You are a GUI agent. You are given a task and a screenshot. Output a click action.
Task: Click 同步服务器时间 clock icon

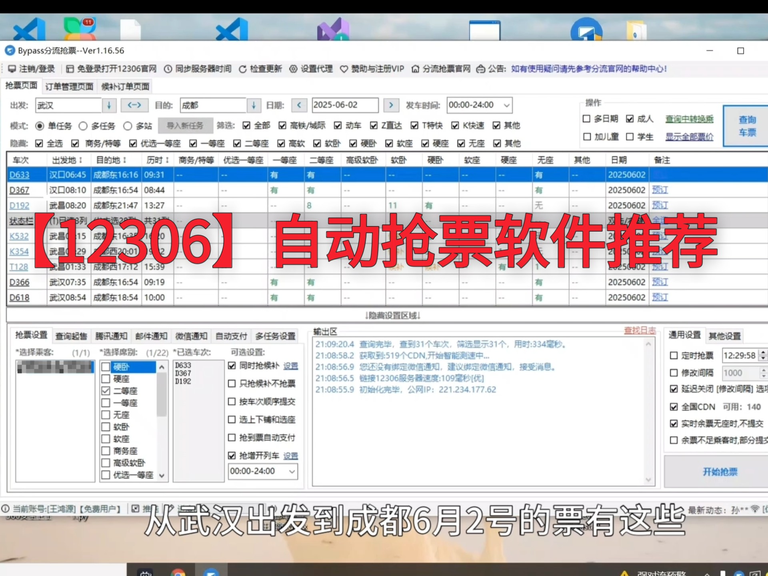(168, 69)
